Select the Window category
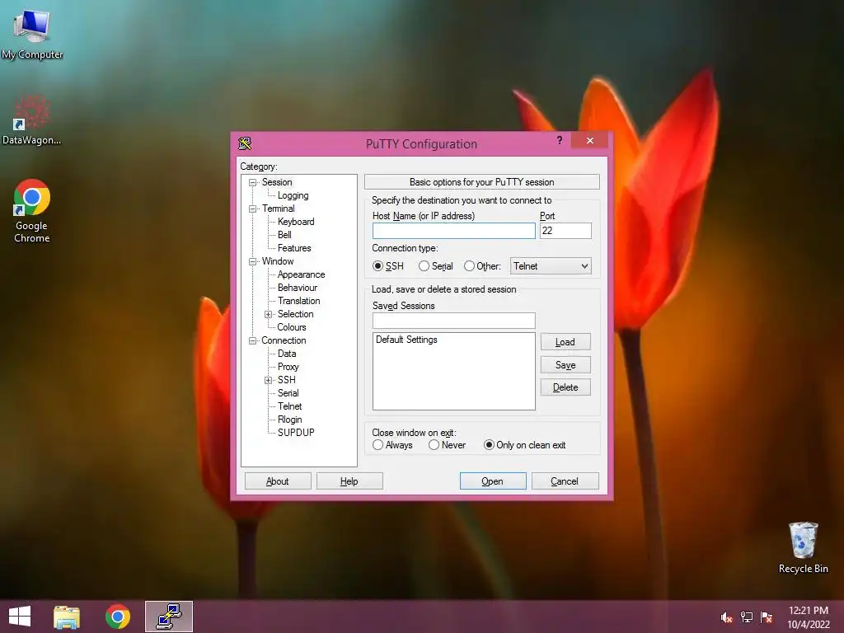This screenshot has height=633, width=844. click(x=277, y=261)
